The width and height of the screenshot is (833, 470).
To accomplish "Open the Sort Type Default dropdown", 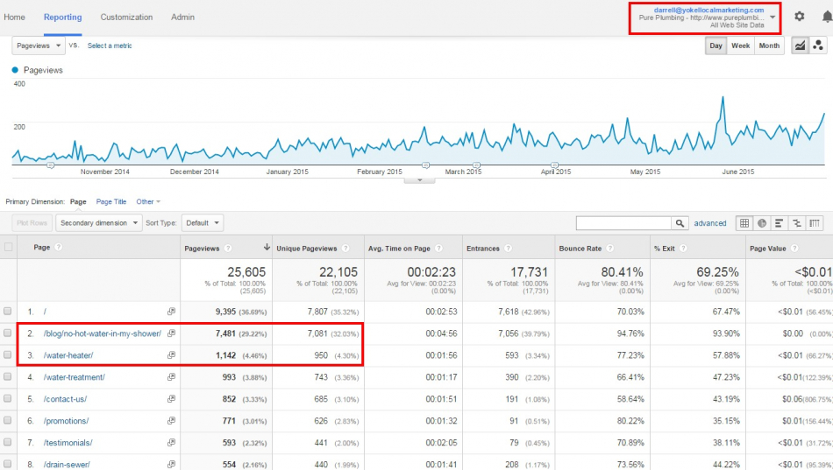I will click(x=203, y=223).
